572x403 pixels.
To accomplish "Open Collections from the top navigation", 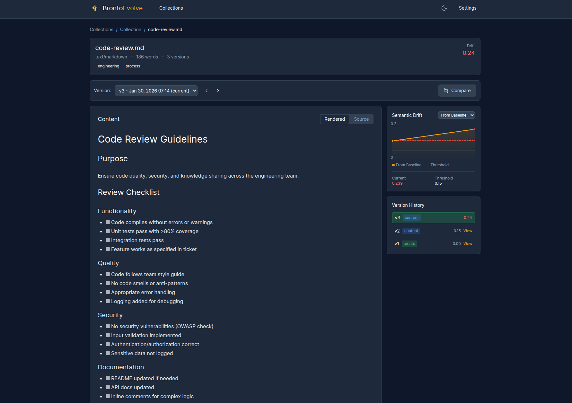I will click(171, 8).
